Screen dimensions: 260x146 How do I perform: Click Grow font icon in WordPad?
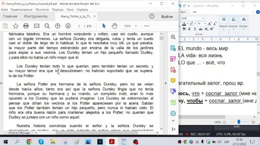tap(210, 24)
